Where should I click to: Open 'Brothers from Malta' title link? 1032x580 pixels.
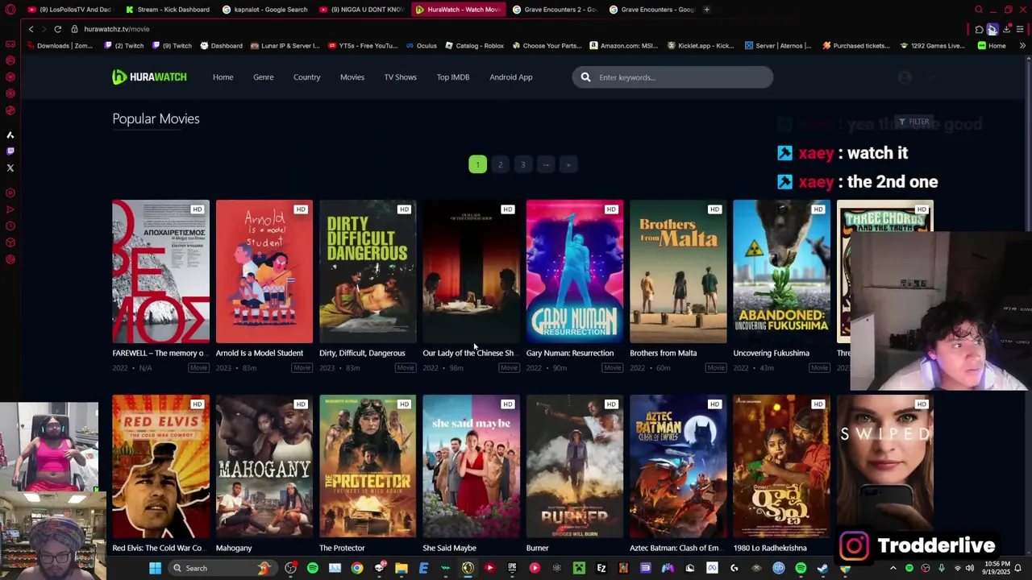tap(664, 353)
